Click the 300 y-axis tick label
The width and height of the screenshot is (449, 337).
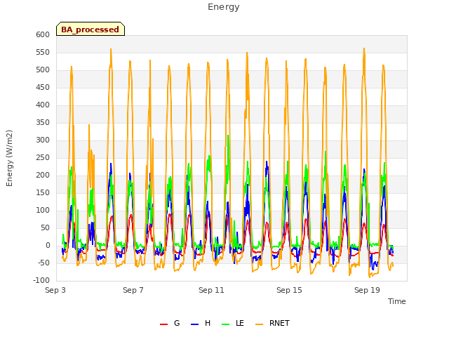coord(43,140)
